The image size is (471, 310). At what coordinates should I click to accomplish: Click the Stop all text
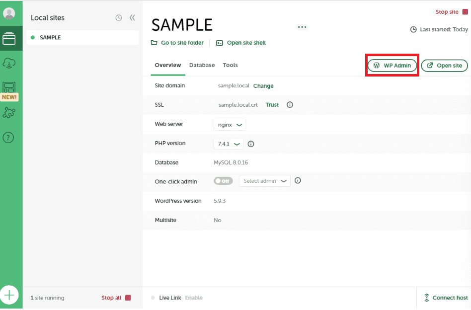coord(111,298)
